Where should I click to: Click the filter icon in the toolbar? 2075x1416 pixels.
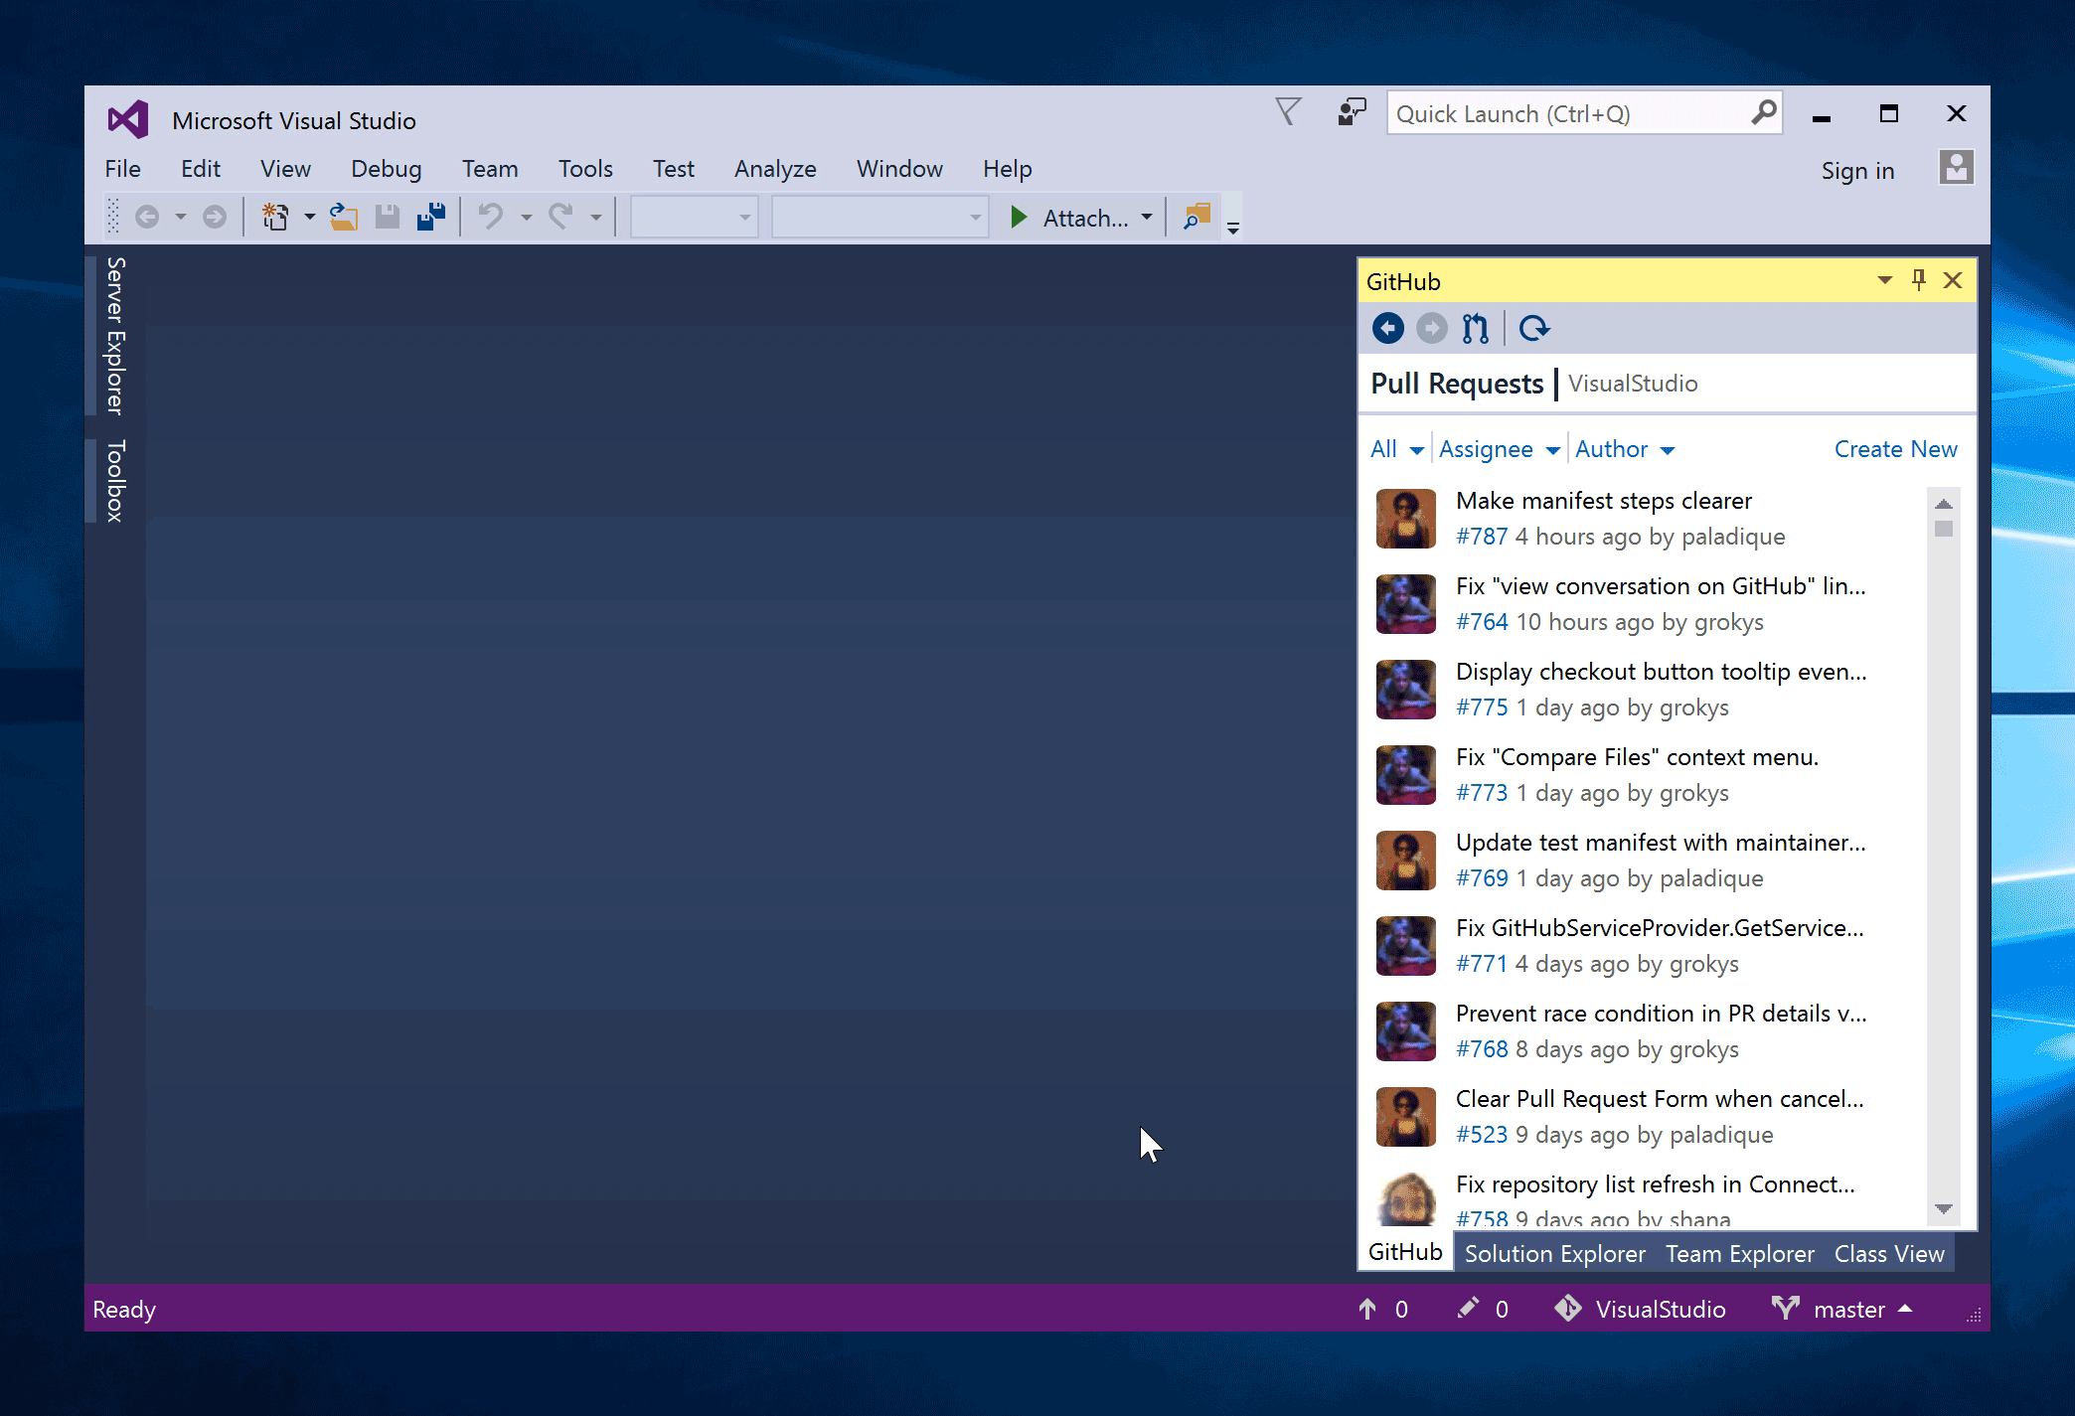pyautogui.click(x=1288, y=112)
